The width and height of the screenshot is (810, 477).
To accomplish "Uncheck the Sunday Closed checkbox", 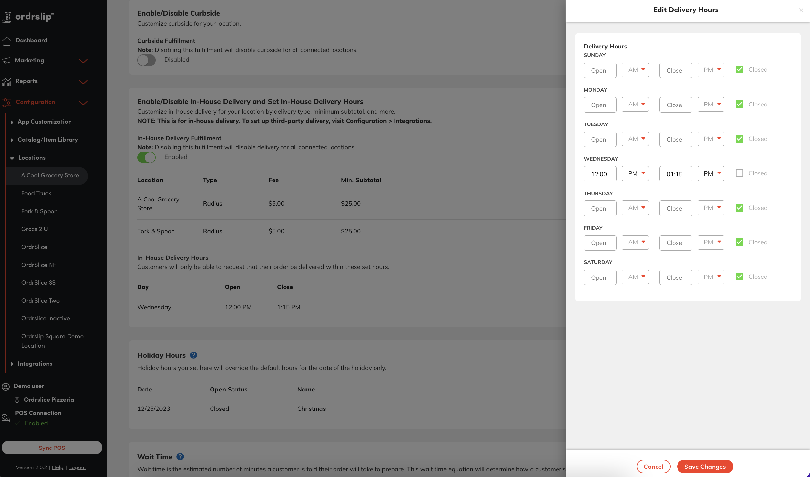I will [739, 69].
